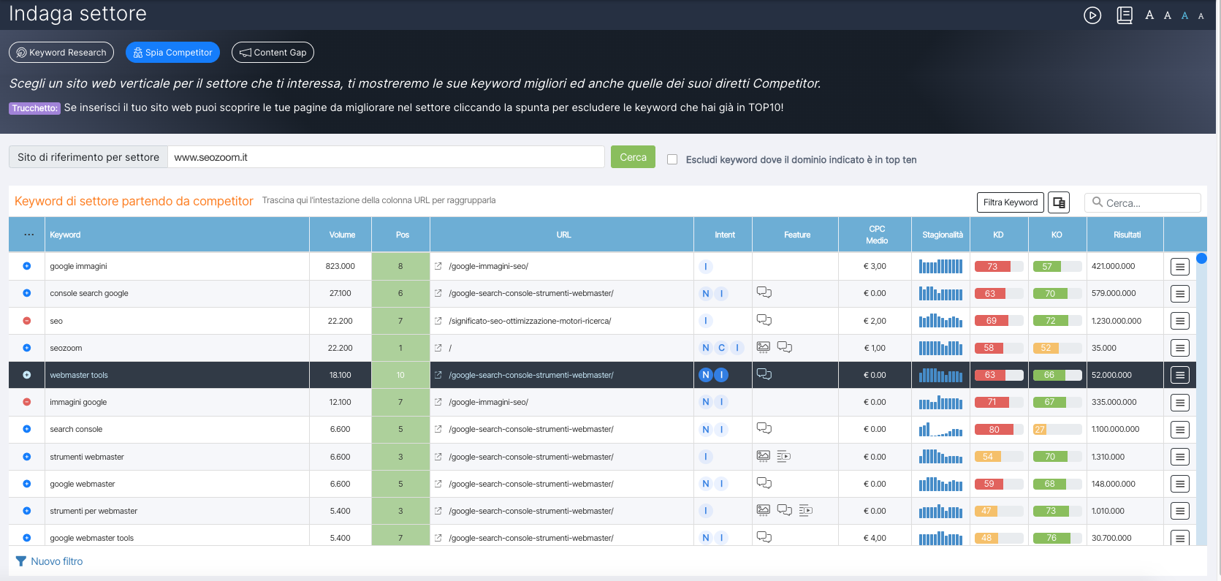Open external link icon for seo row URL
1221x581 pixels.
point(438,321)
